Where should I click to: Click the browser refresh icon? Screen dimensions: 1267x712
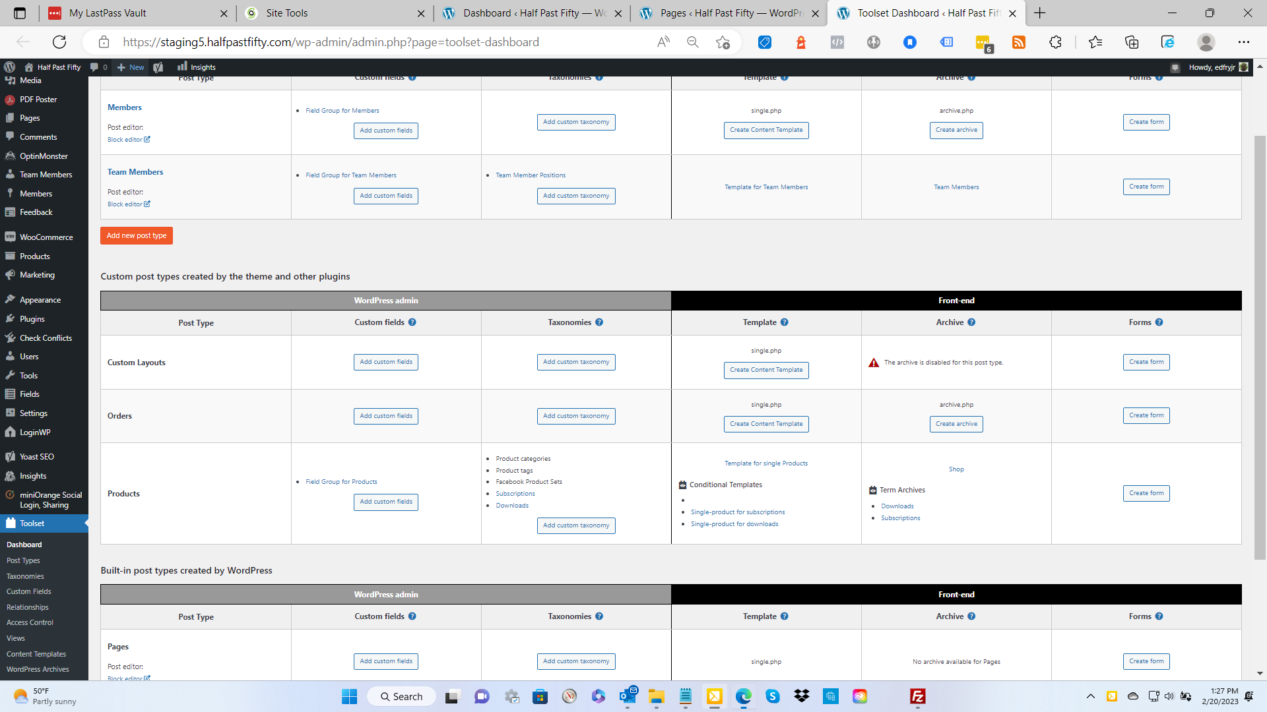[x=59, y=42]
